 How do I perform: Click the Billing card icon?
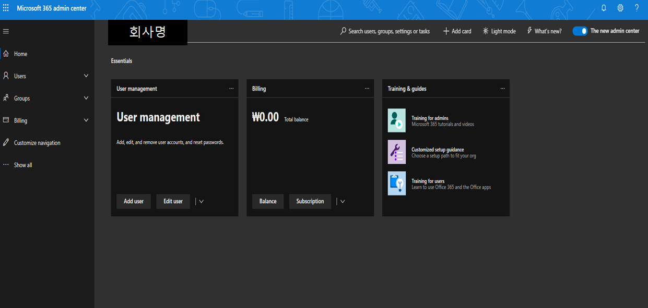tap(6, 120)
